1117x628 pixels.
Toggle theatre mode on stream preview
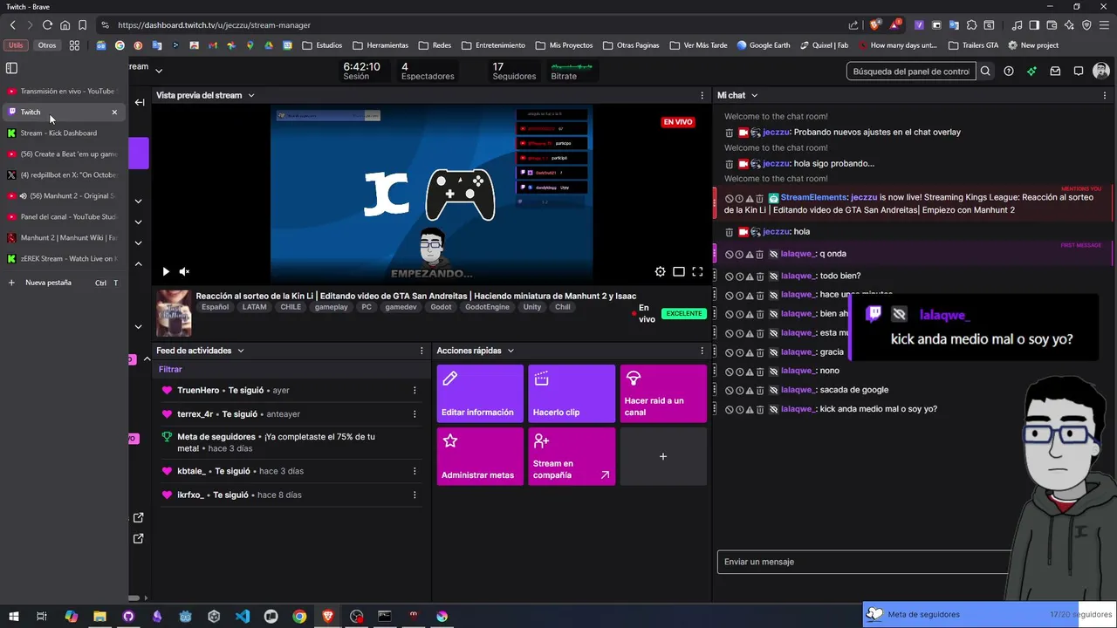[x=679, y=271]
